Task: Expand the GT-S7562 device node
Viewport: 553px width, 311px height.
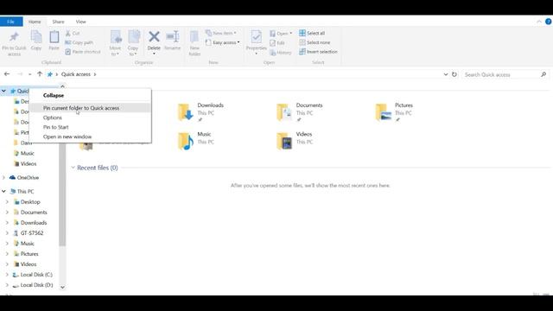Action: 7,232
